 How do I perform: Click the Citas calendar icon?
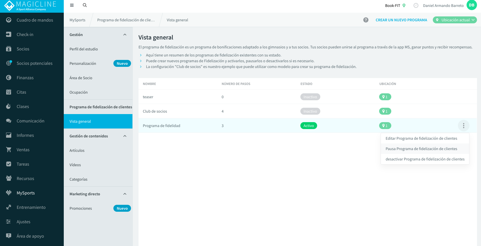click(9, 92)
